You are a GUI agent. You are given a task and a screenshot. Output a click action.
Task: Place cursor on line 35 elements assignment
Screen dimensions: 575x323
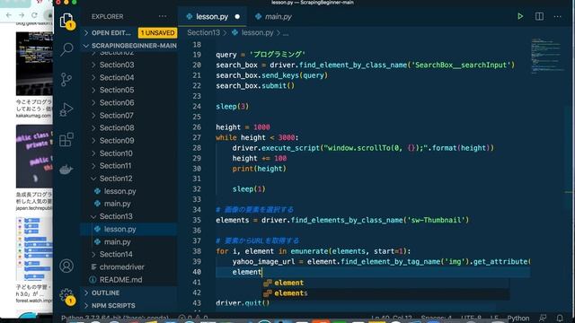pyautogui.click(x=342, y=220)
